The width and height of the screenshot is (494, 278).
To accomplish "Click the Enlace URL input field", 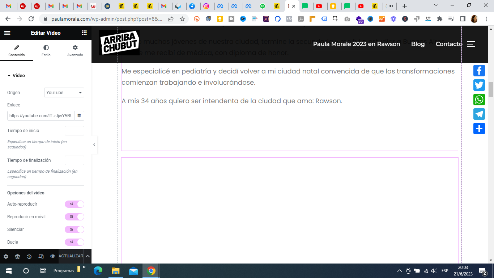I will point(41,116).
